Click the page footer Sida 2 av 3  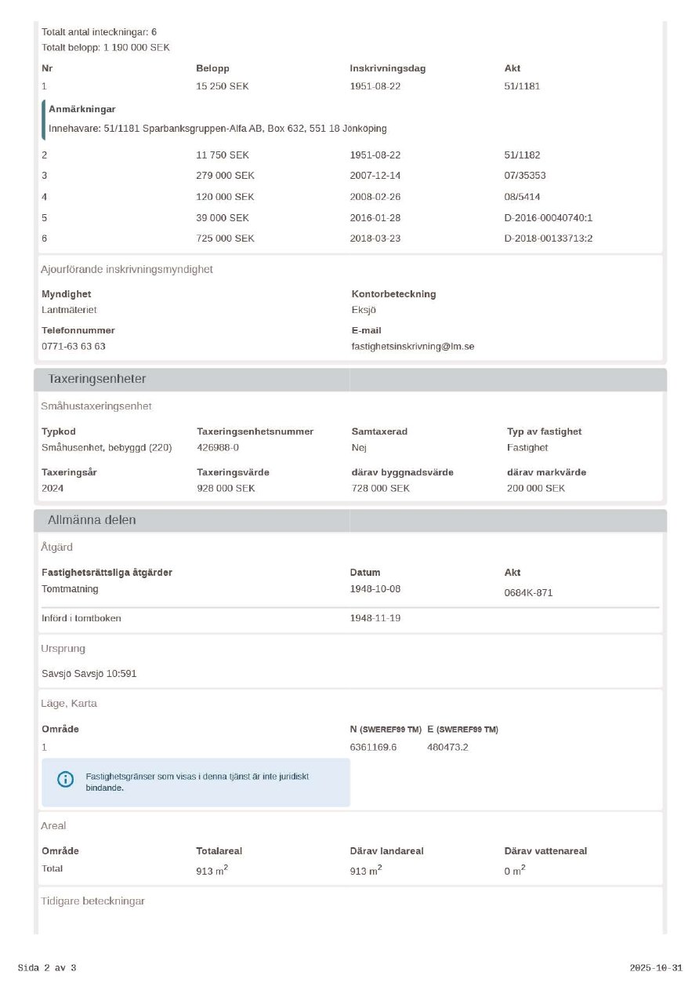[x=47, y=968]
